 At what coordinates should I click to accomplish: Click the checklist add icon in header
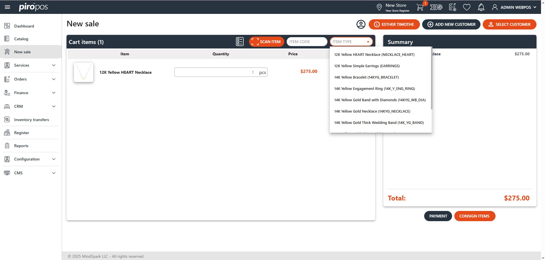click(x=452, y=7)
